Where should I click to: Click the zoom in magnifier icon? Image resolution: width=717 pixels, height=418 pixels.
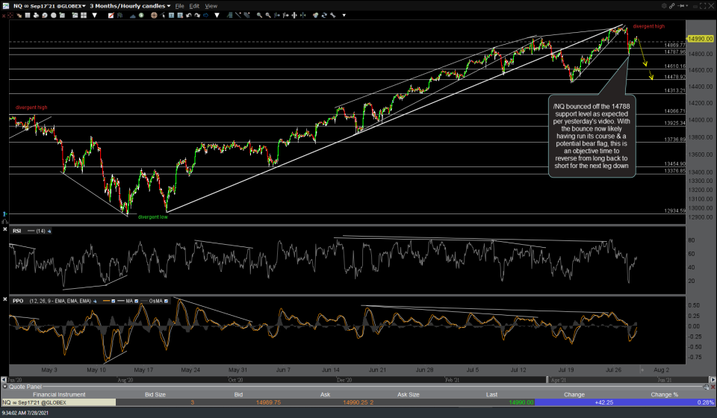click(x=259, y=15)
